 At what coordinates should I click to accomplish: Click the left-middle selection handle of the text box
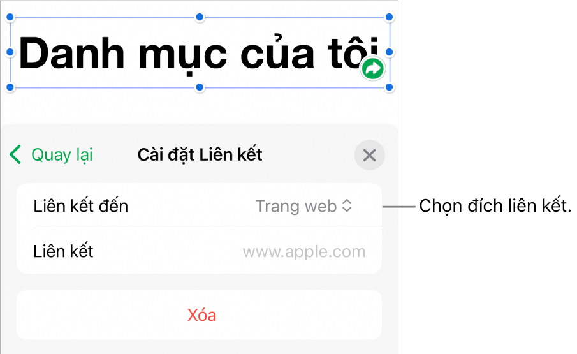(10, 52)
